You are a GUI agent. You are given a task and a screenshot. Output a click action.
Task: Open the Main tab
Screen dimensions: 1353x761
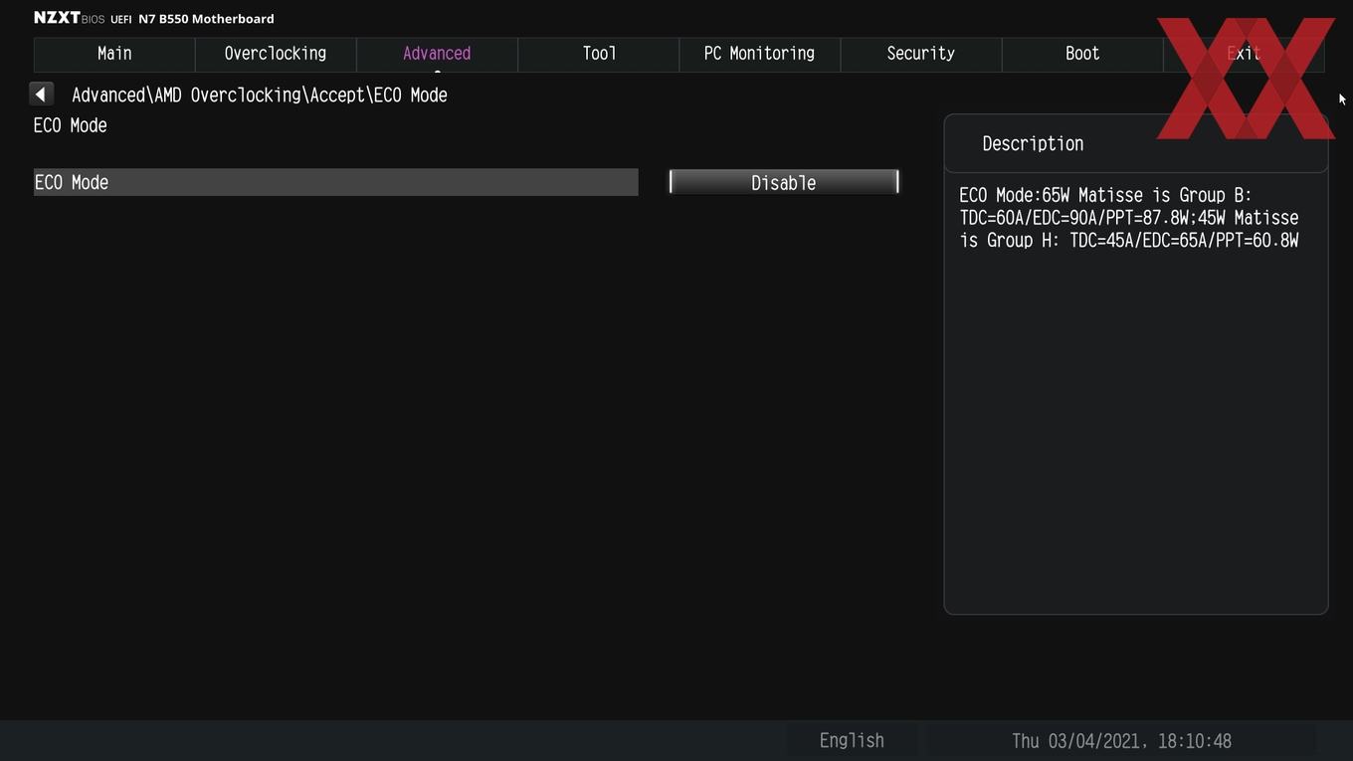click(114, 54)
